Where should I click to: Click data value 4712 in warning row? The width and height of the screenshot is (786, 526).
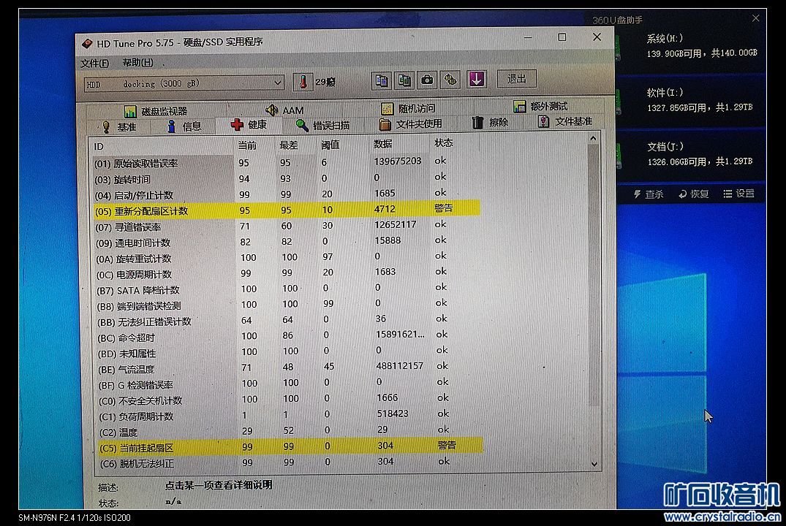(x=385, y=209)
